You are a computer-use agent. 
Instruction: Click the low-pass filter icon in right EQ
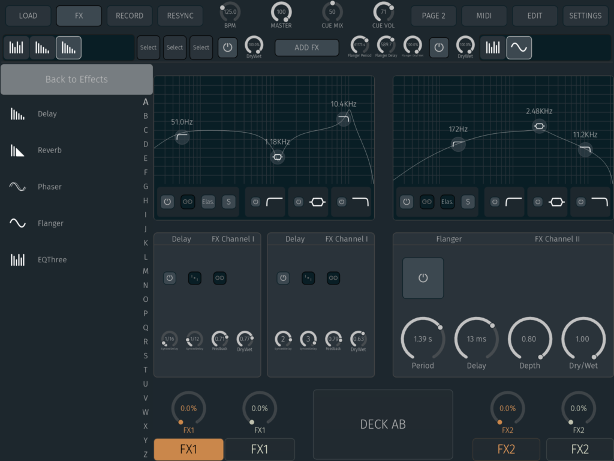598,202
